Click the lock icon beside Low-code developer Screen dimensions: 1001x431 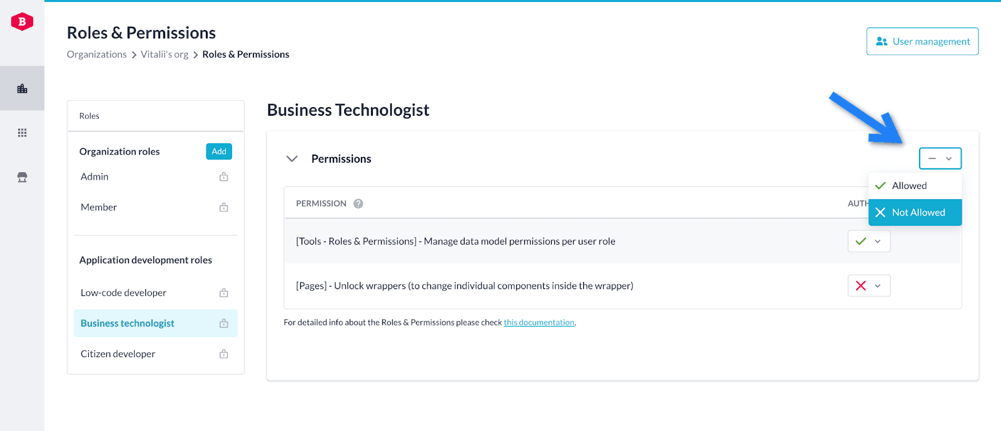(223, 293)
